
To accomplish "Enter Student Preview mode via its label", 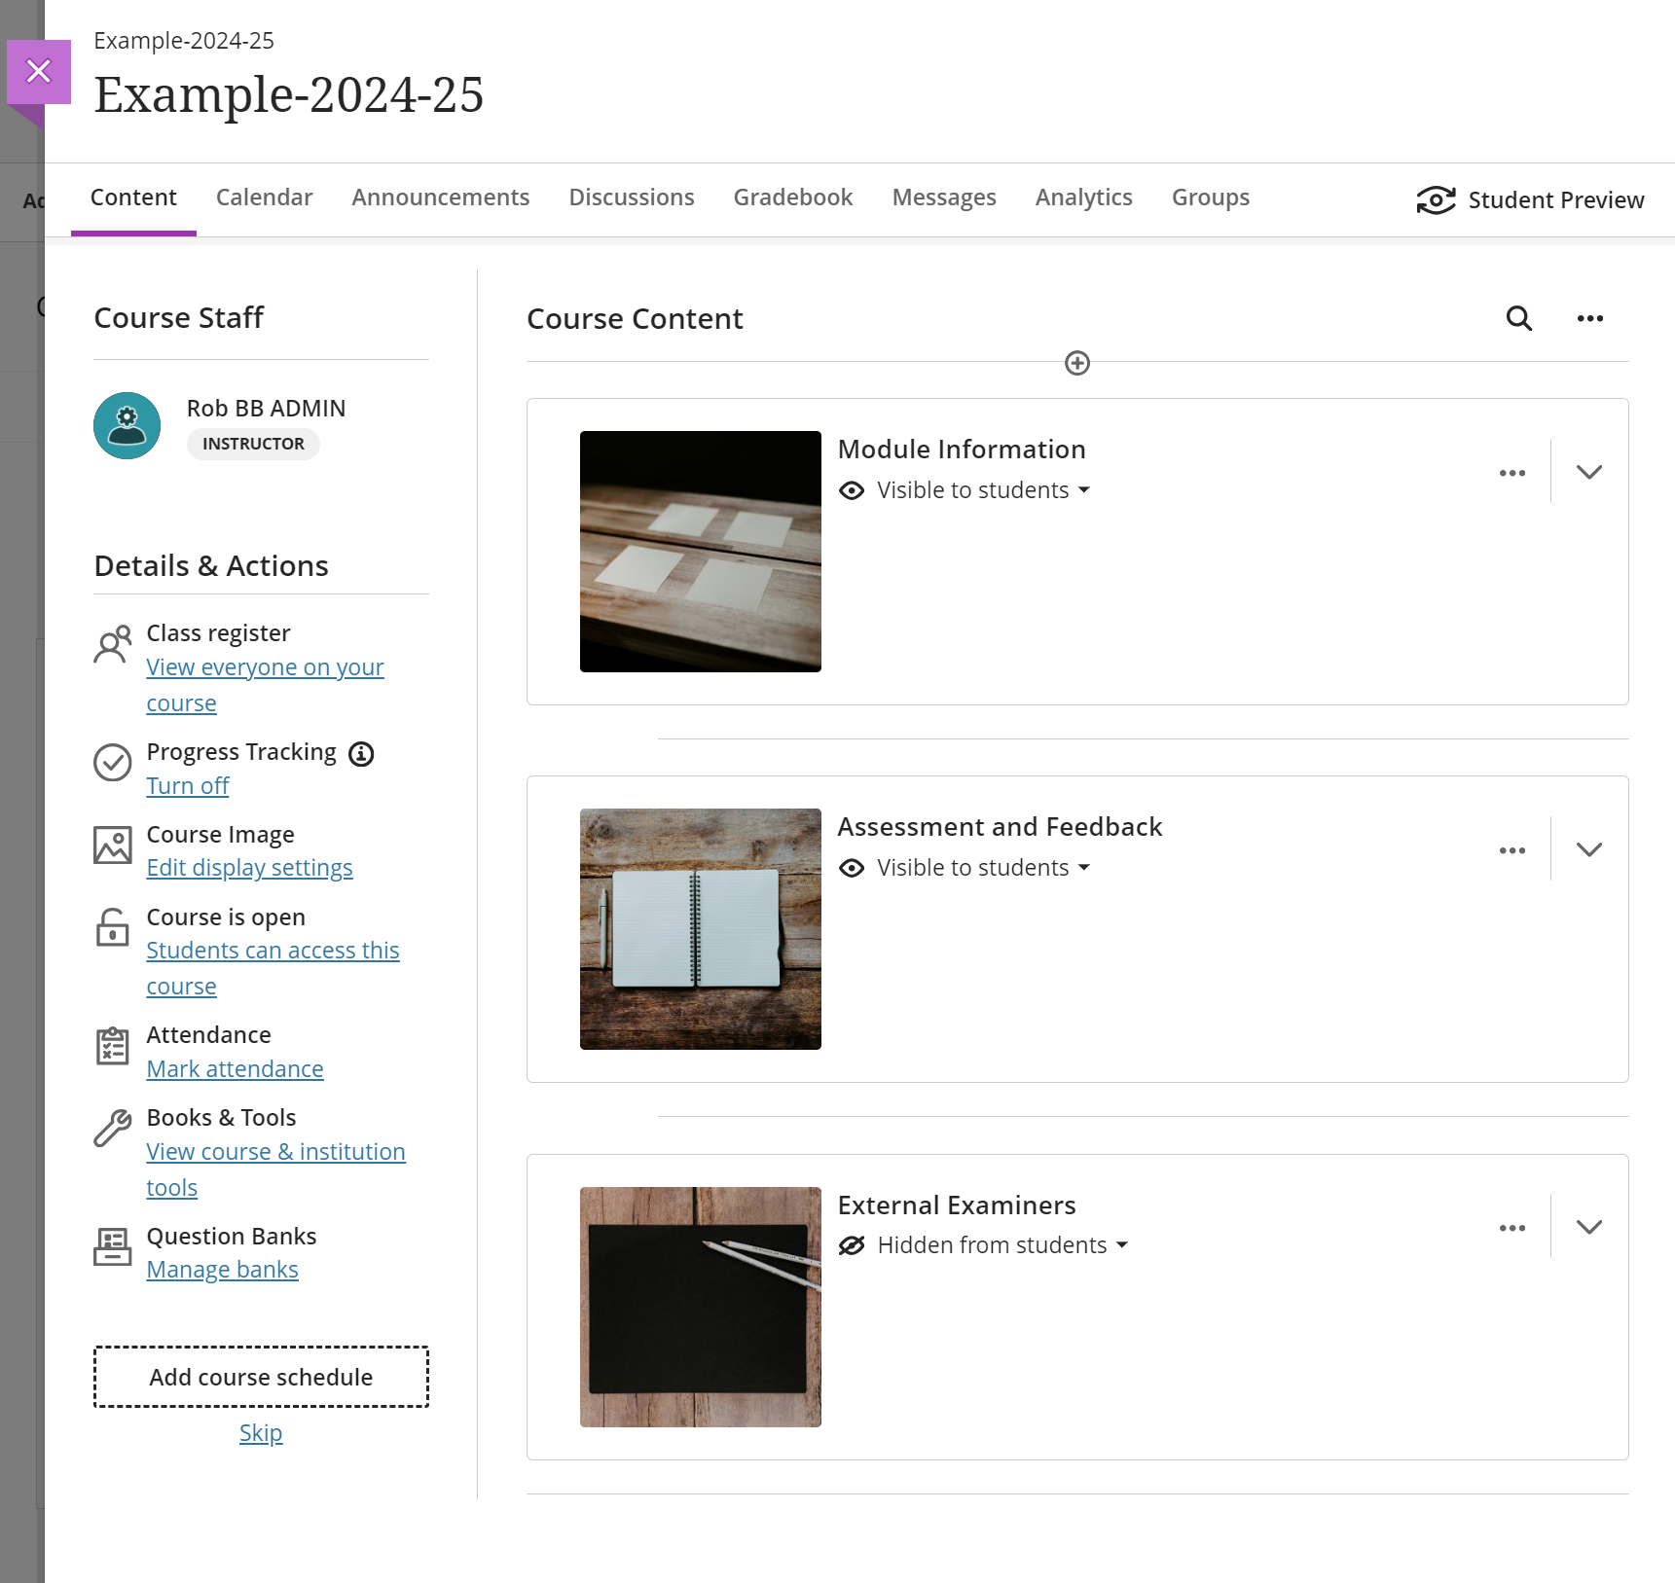I will [x=1556, y=200].
